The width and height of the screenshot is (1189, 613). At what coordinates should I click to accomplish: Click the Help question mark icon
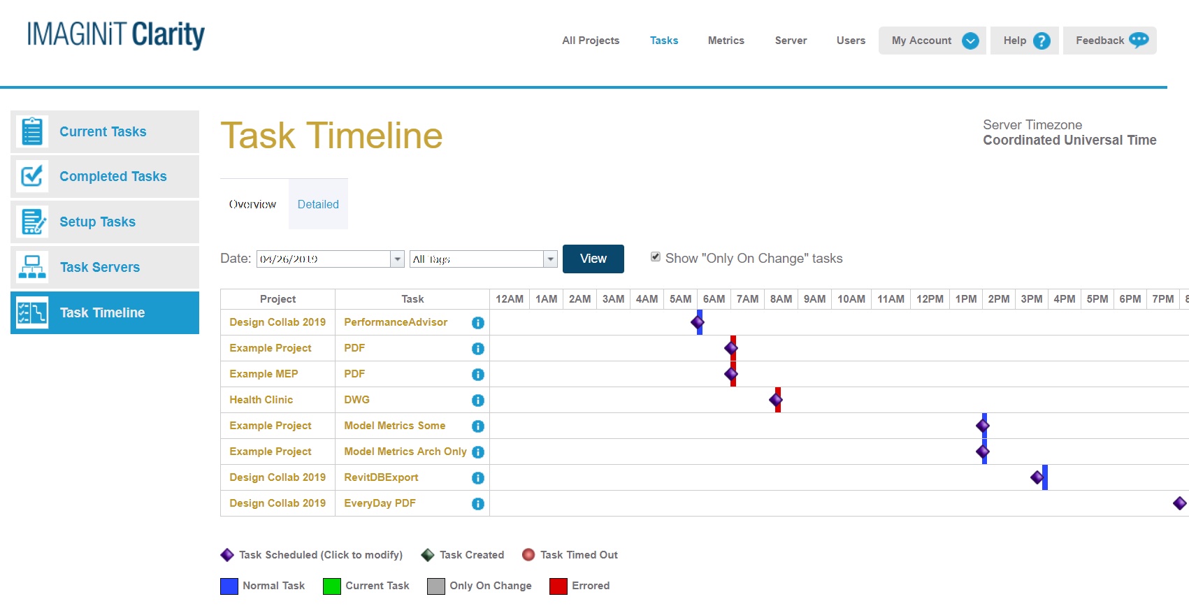pos(1042,41)
